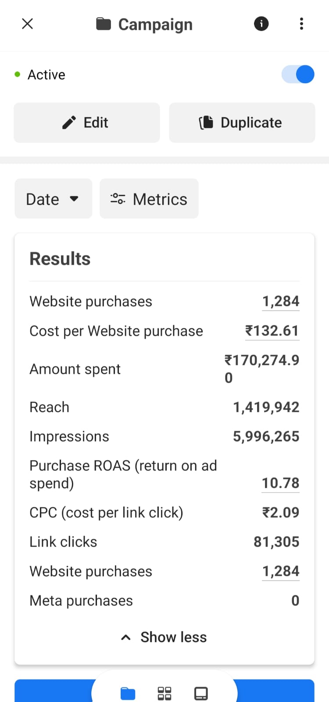The image size is (329, 702).
Task: Switch to the ads tab icon
Action: click(201, 693)
